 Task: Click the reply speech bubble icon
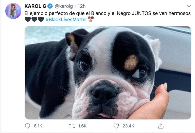click(27, 126)
